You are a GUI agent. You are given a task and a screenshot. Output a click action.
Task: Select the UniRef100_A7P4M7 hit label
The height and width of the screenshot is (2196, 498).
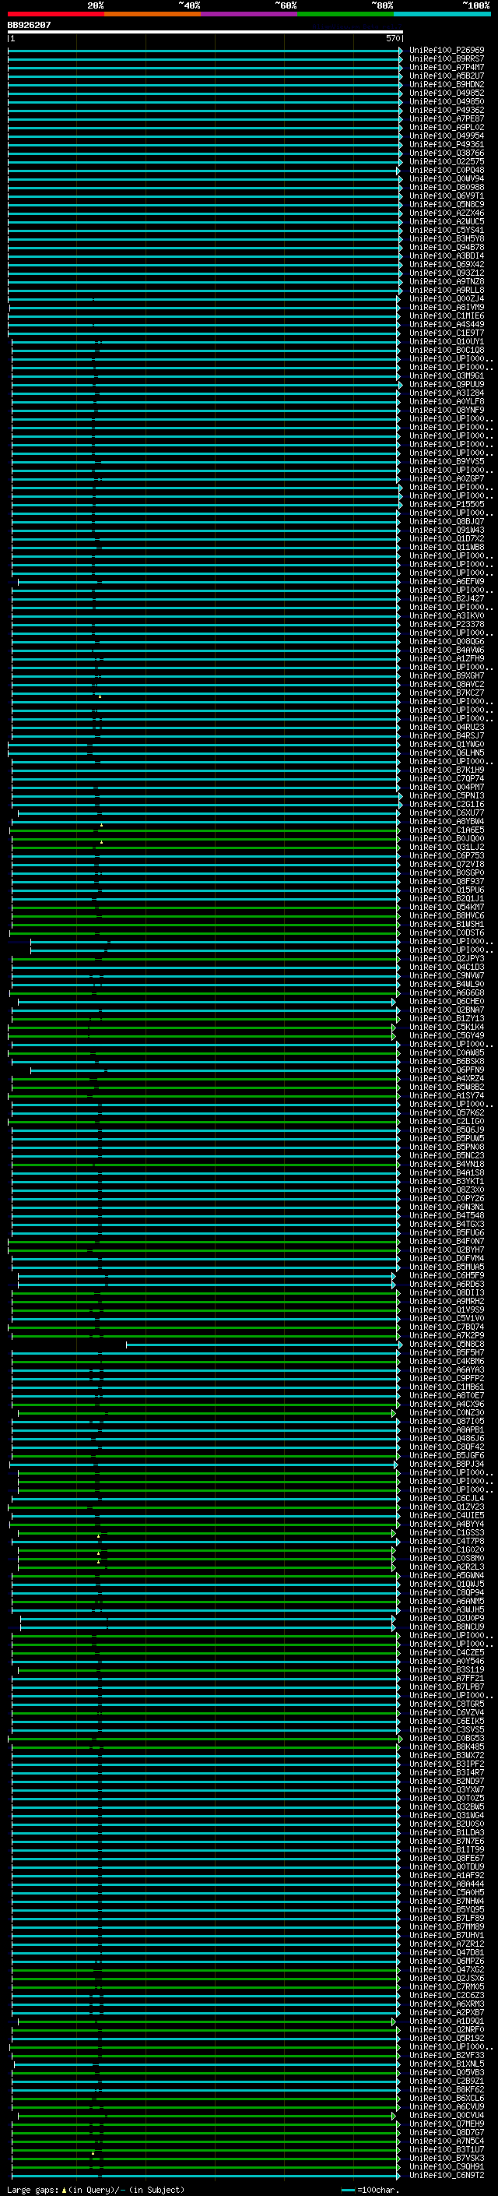(447, 67)
